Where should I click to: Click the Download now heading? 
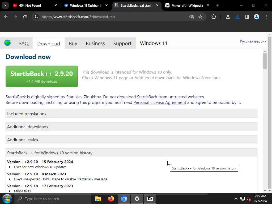(x=28, y=57)
